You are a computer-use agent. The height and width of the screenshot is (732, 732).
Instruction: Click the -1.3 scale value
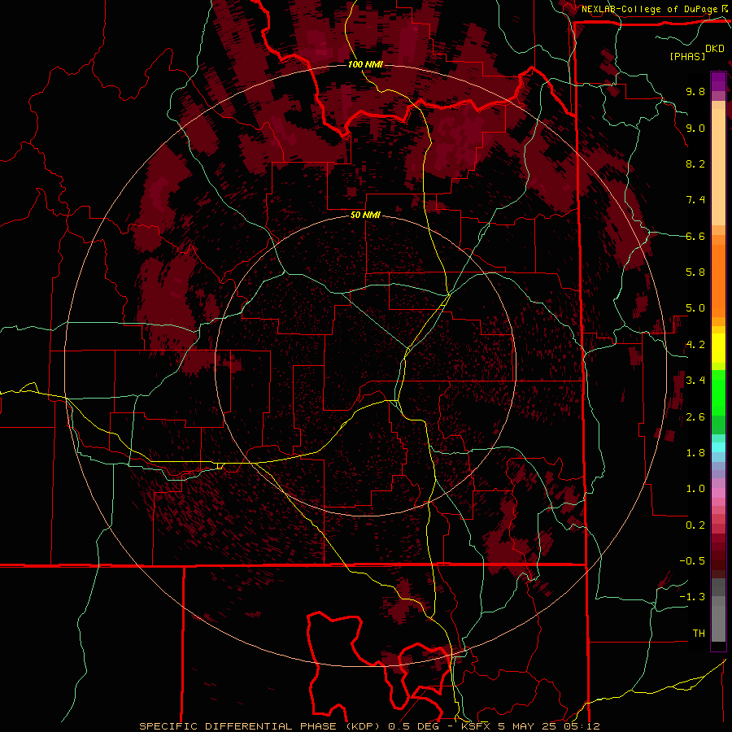(692, 597)
